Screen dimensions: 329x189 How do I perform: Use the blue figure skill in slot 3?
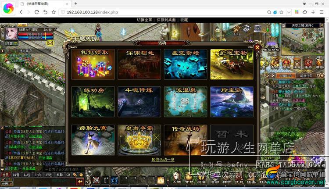(x=114, y=180)
